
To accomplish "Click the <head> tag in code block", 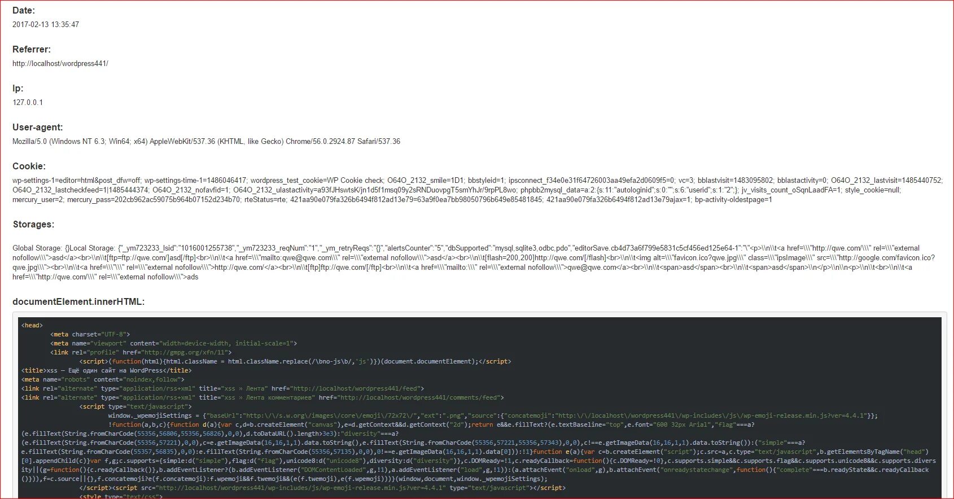I will 32,326.
